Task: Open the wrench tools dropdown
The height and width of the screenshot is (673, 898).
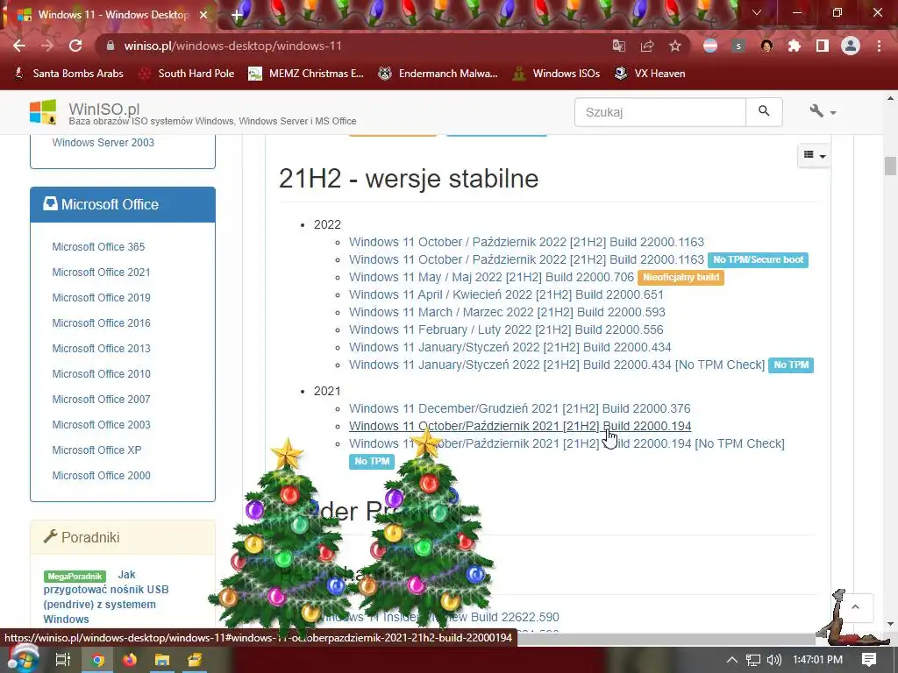Action: [x=823, y=111]
